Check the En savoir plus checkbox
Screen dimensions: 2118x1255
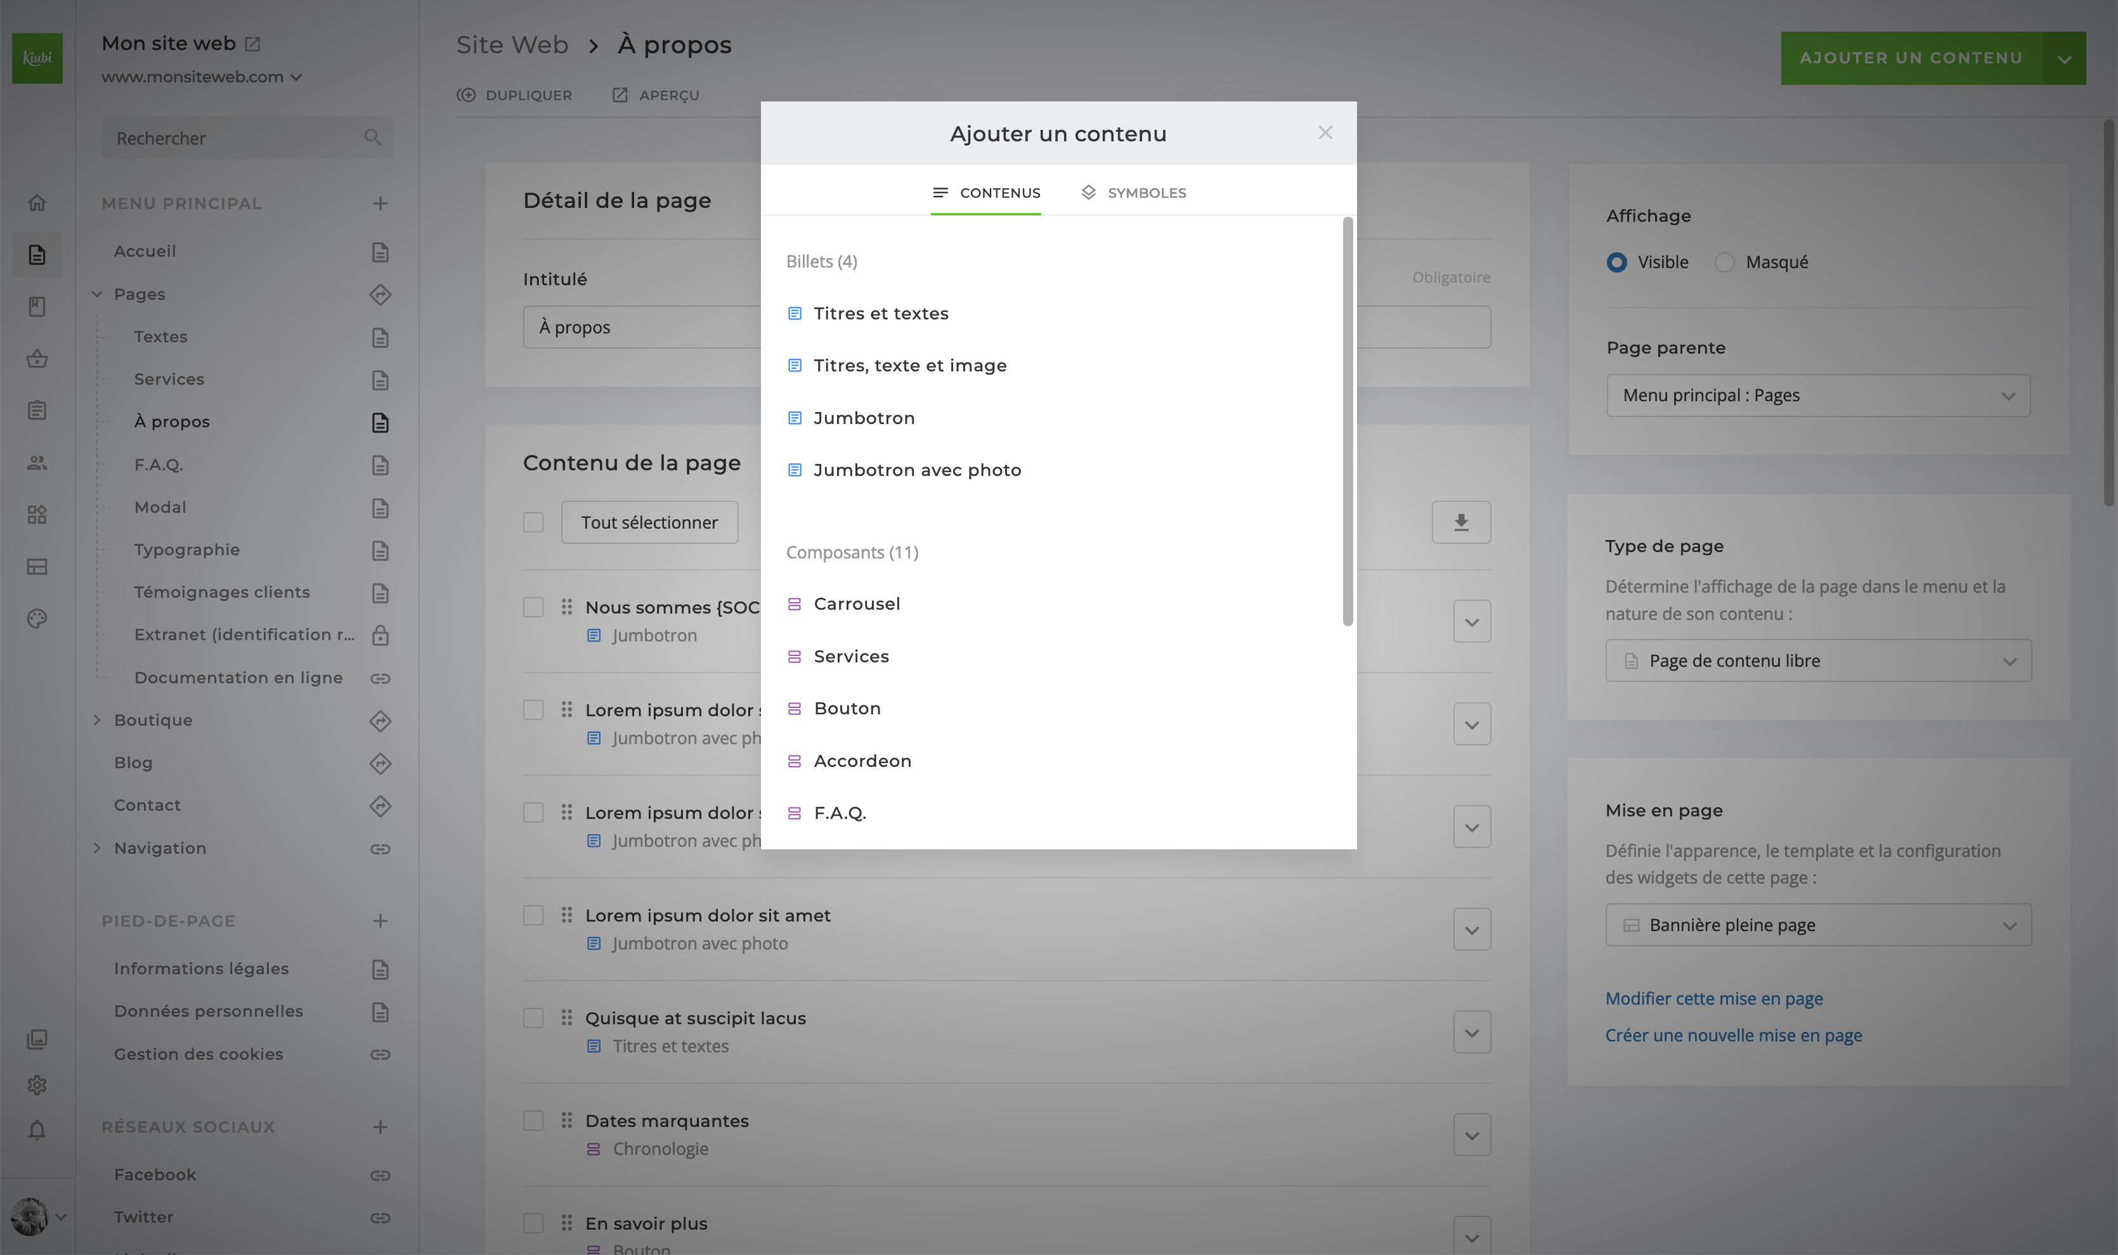[x=533, y=1224]
